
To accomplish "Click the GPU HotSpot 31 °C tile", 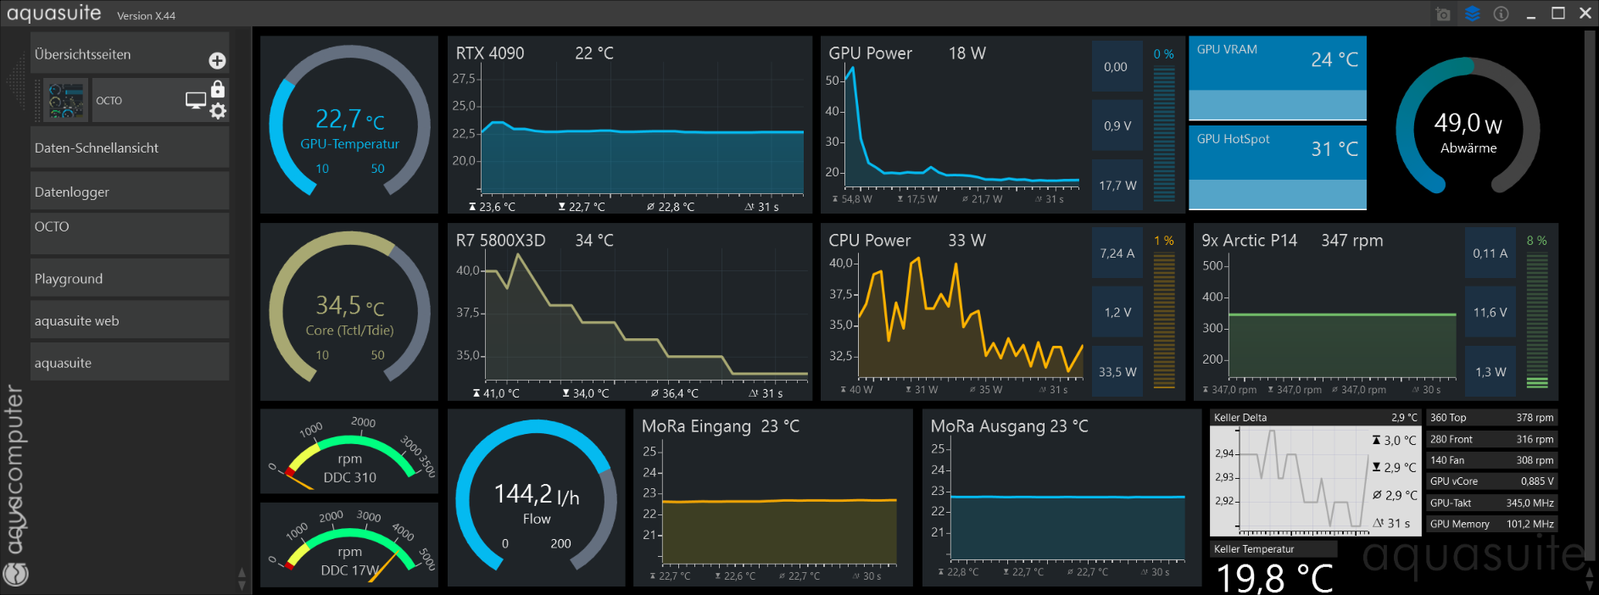I will tap(1278, 167).
